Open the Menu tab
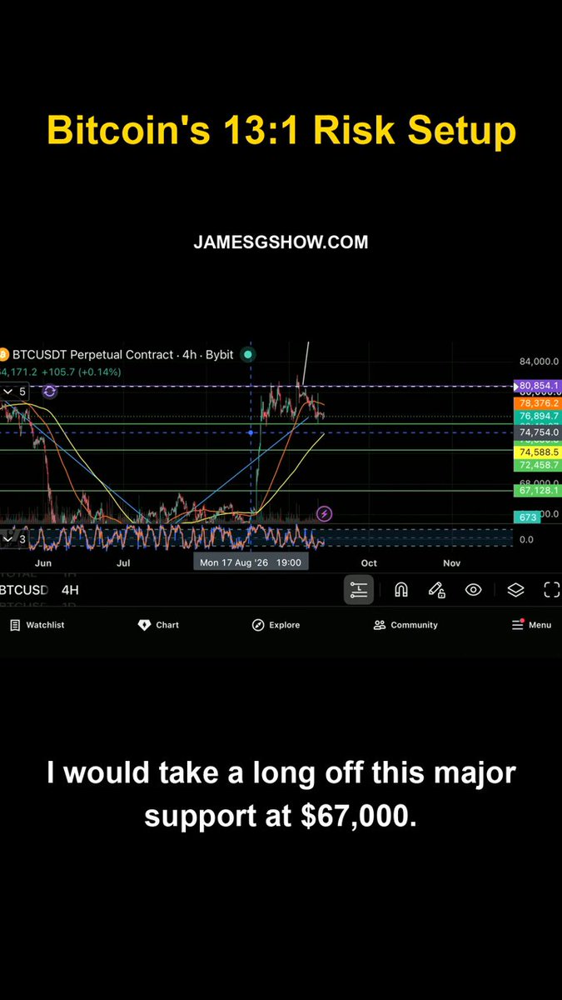 coord(531,625)
